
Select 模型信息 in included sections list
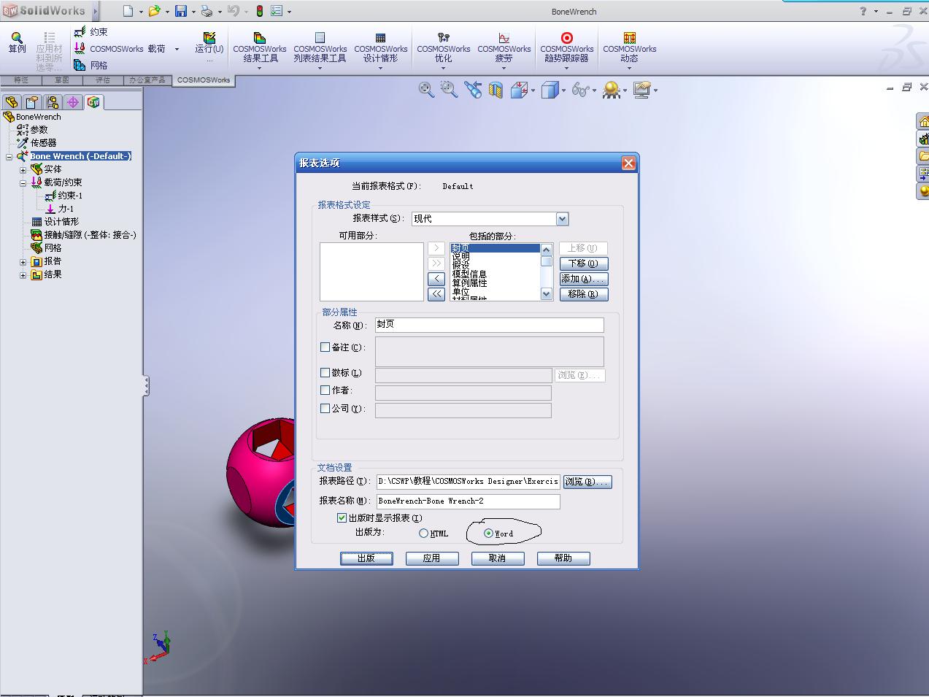pos(469,274)
